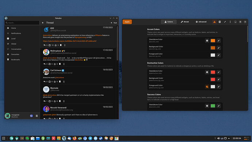Open the tube.kockatoo.org link in KDE post
Screen dimensions: 252x142
(70, 41)
